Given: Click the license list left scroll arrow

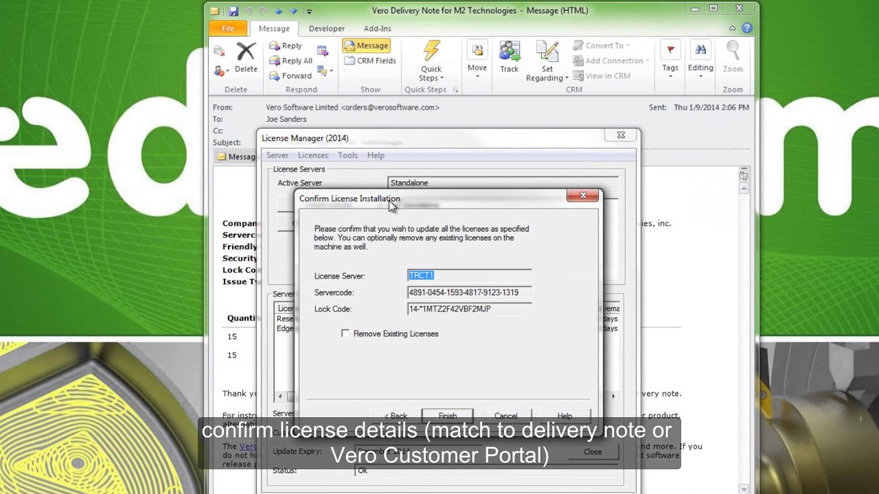Looking at the screenshot, I should click(x=279, y=397).
